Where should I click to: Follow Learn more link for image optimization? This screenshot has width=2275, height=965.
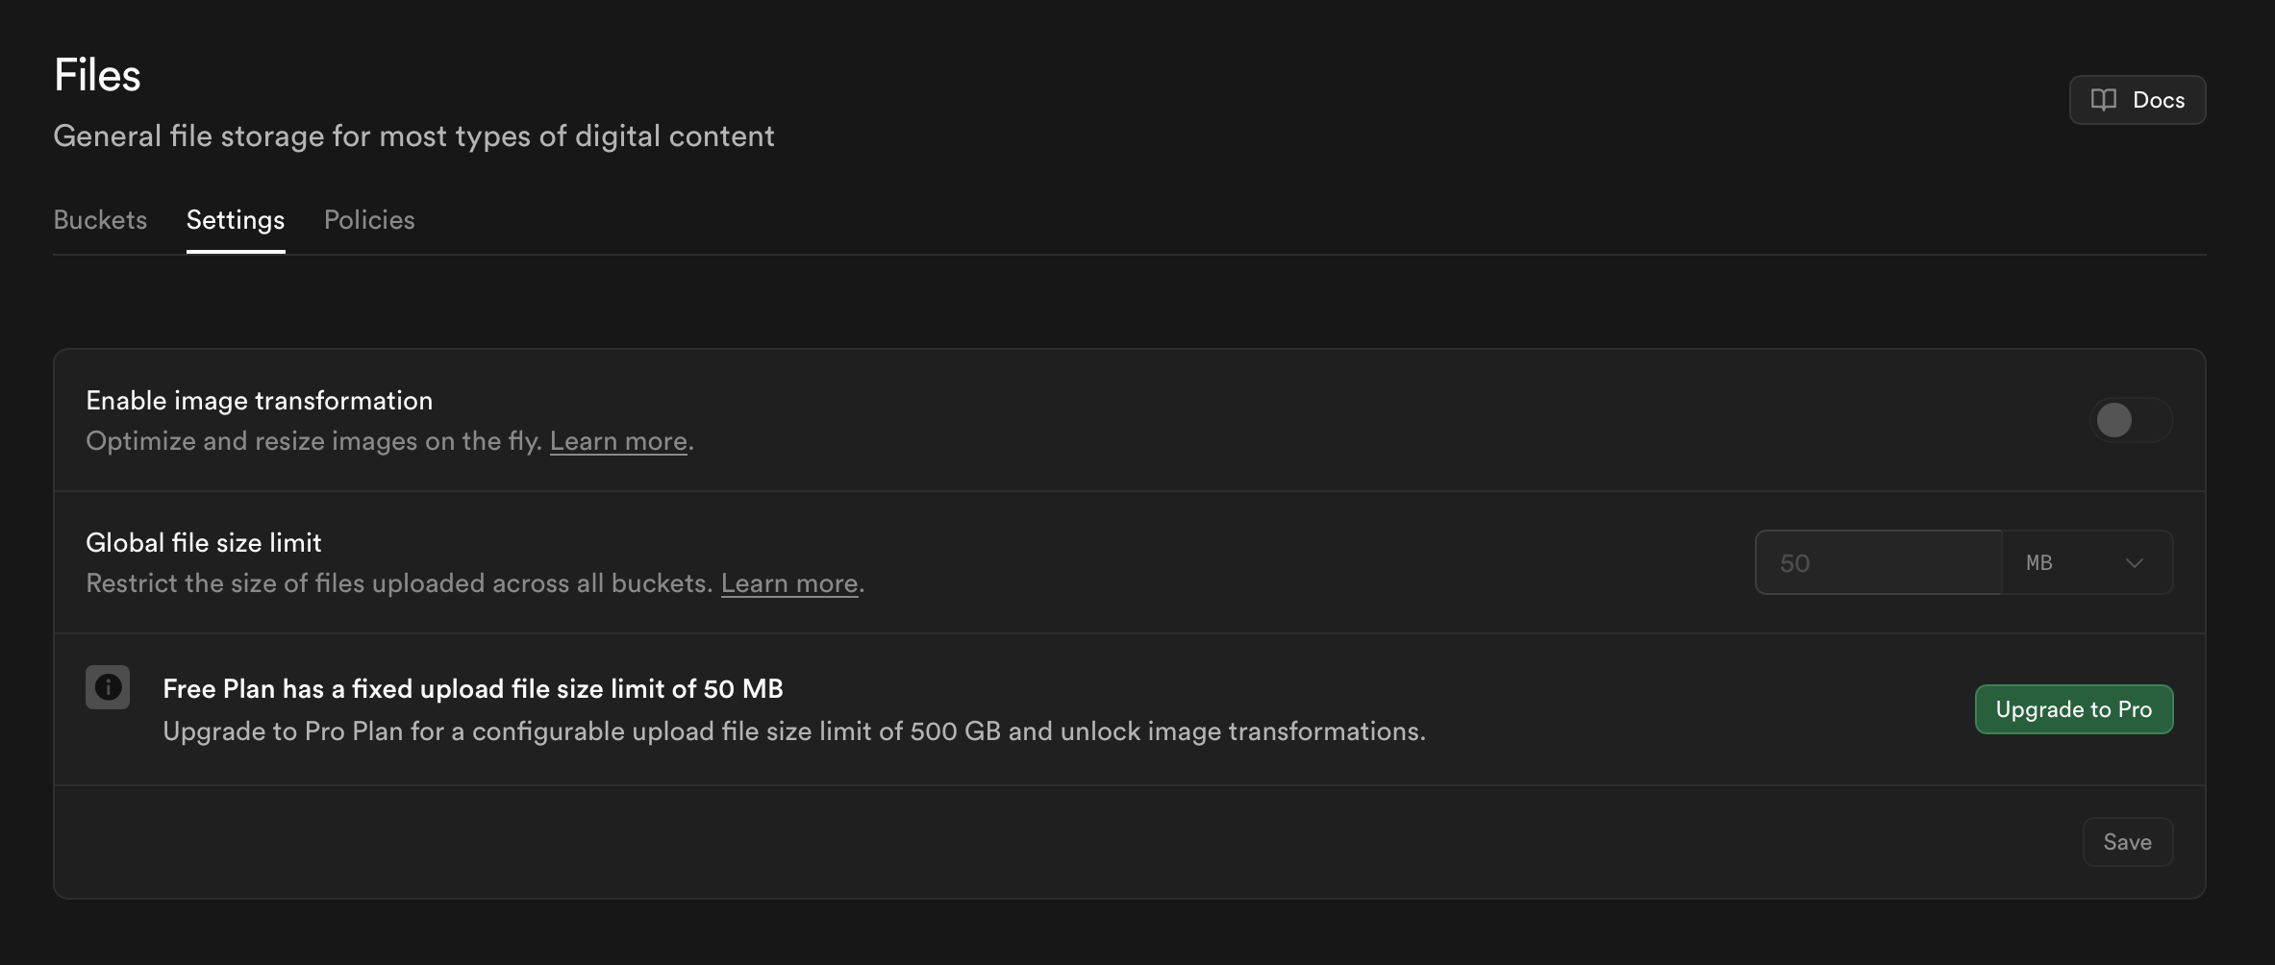(618, 441)
